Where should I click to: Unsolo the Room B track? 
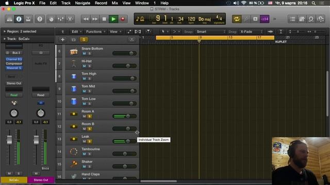coord(89,129)
